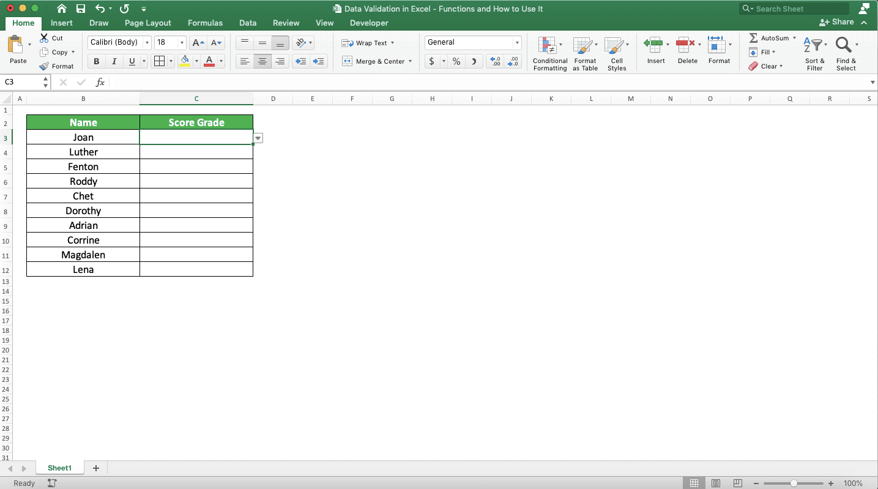The image size is (878, 489).
Task: Activate the Format painter brush
Action: tap(44, 66)
